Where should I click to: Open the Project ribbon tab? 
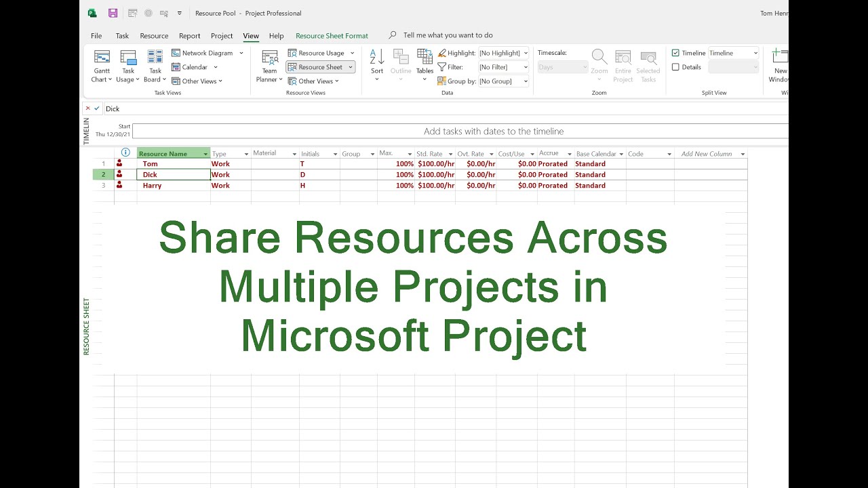222,36
